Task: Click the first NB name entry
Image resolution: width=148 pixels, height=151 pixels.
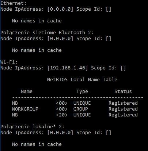Action: pyautogui.click(x=15, y=103)
